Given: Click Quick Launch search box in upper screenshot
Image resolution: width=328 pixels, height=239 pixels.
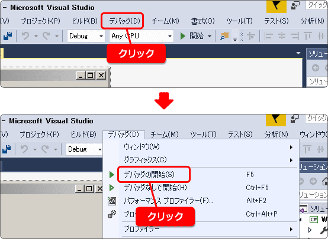Looking at the screenshot, I should [x=317, y=5].
